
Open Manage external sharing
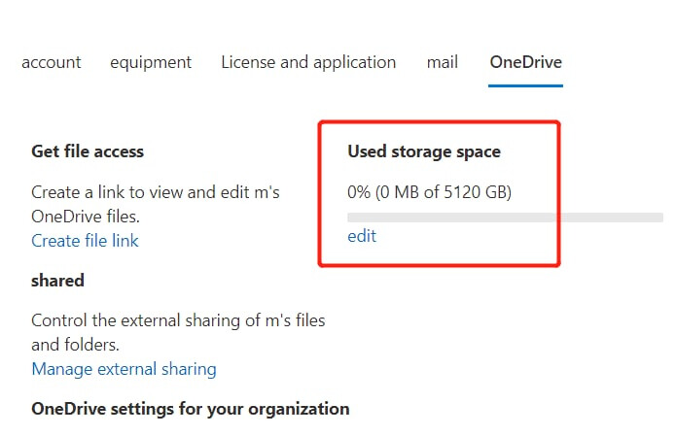click(x=124, y=369)
